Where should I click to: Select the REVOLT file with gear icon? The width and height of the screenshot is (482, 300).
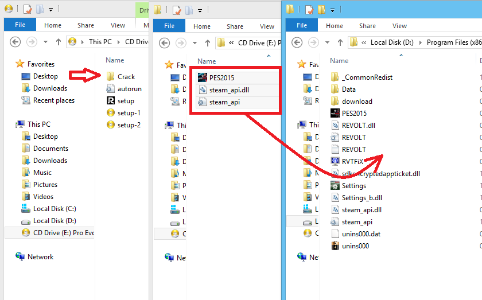(349, 138)
